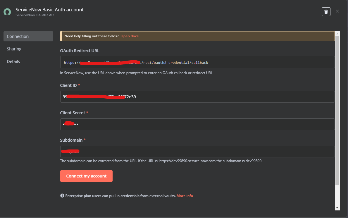Delete the credential with the trash icon
The height and width of the screenshot is (218, 348).
[326, 12]
